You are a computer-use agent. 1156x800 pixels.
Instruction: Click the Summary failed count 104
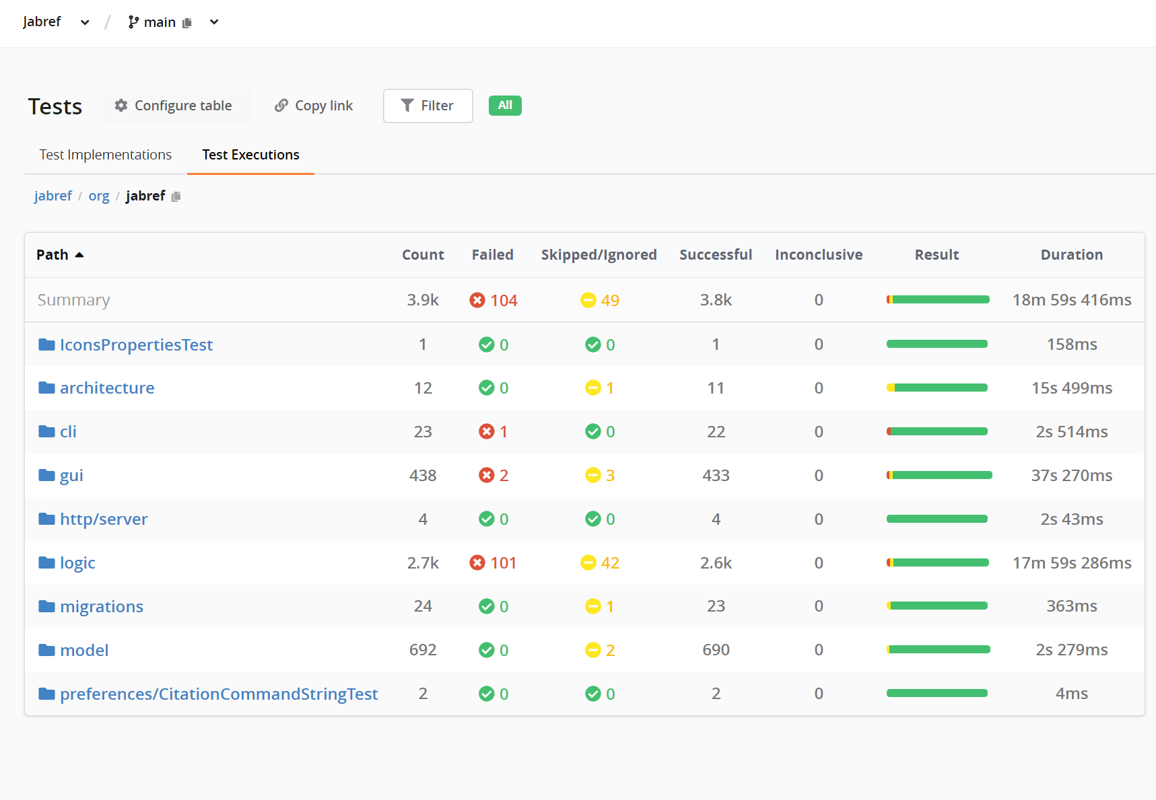click(x=504, y=301)
